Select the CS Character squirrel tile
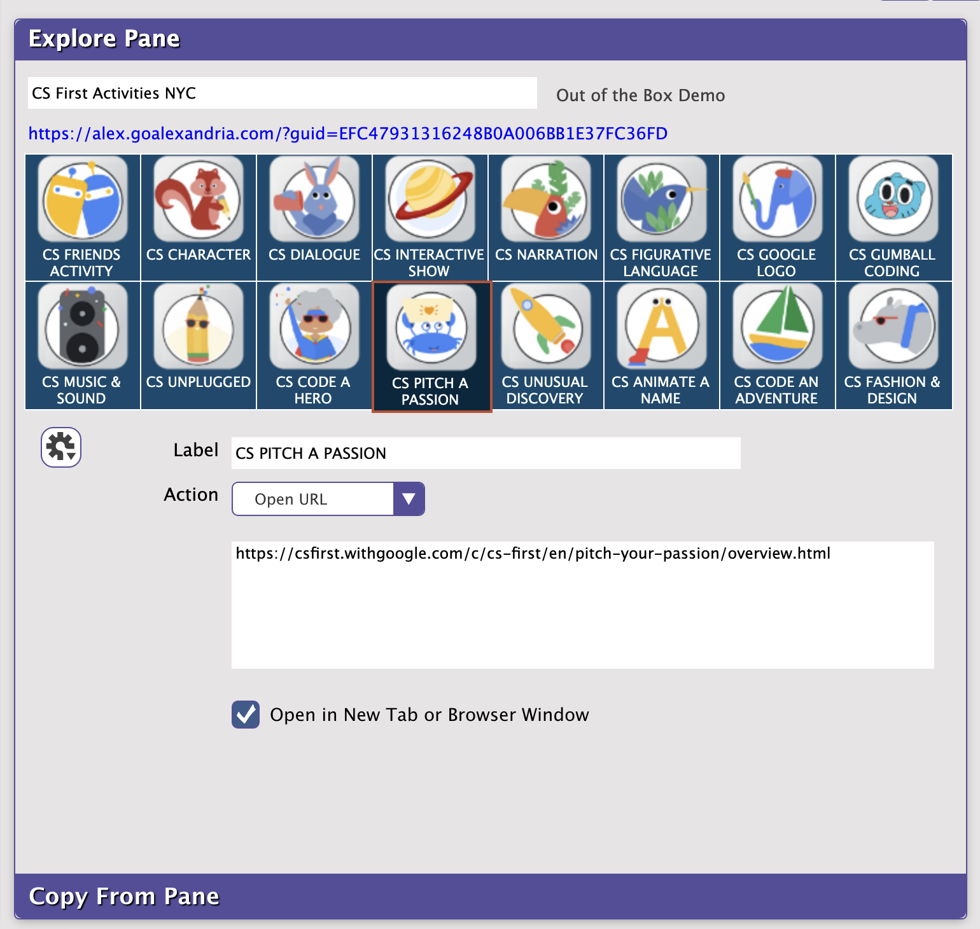980x929 pixels. (199, 218)
